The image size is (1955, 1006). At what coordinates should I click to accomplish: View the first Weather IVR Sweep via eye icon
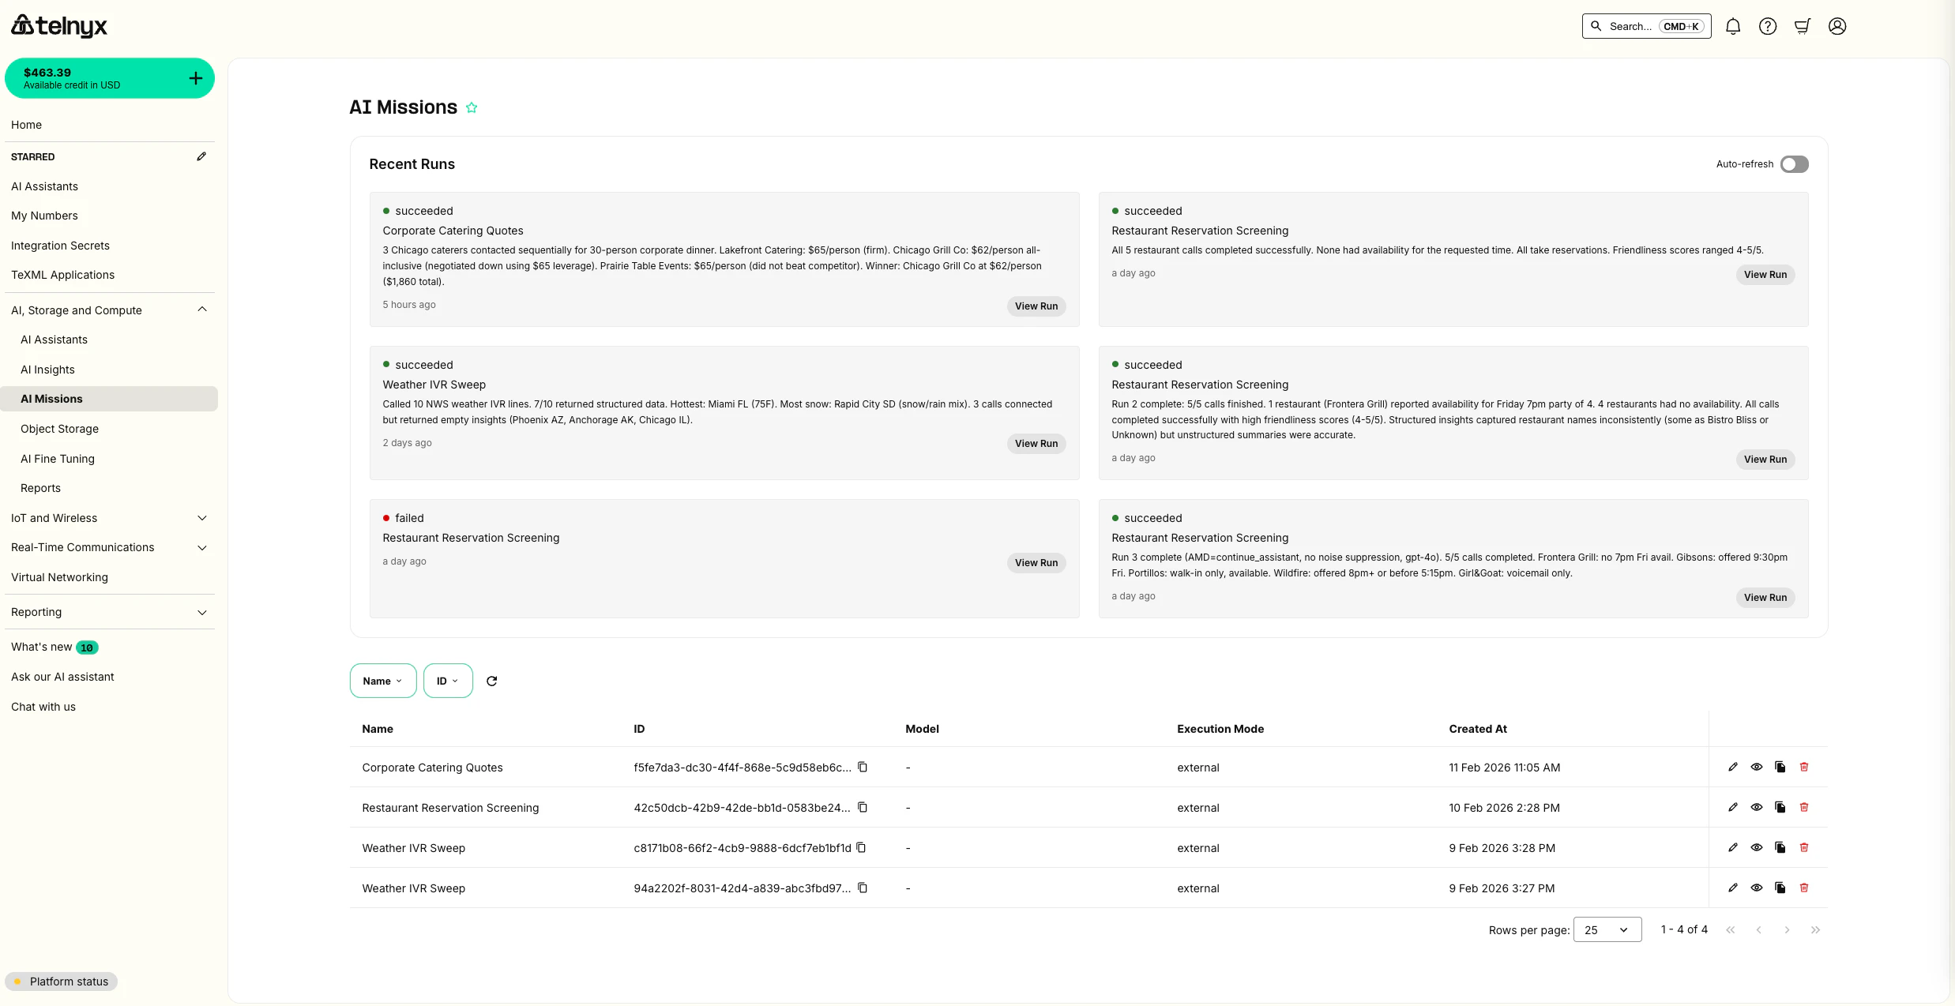pyautogui.click(x=1757, y=847)
